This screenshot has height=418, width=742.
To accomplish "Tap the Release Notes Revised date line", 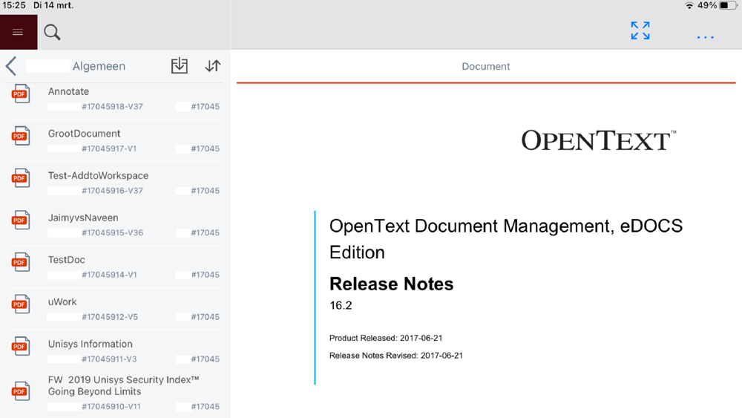I will (396, 356).
